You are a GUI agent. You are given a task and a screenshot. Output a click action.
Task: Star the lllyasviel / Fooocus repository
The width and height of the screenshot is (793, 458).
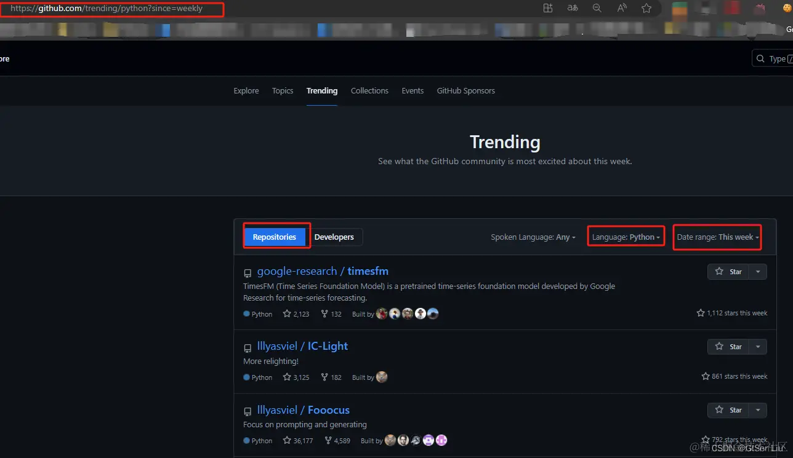[728, 410]
